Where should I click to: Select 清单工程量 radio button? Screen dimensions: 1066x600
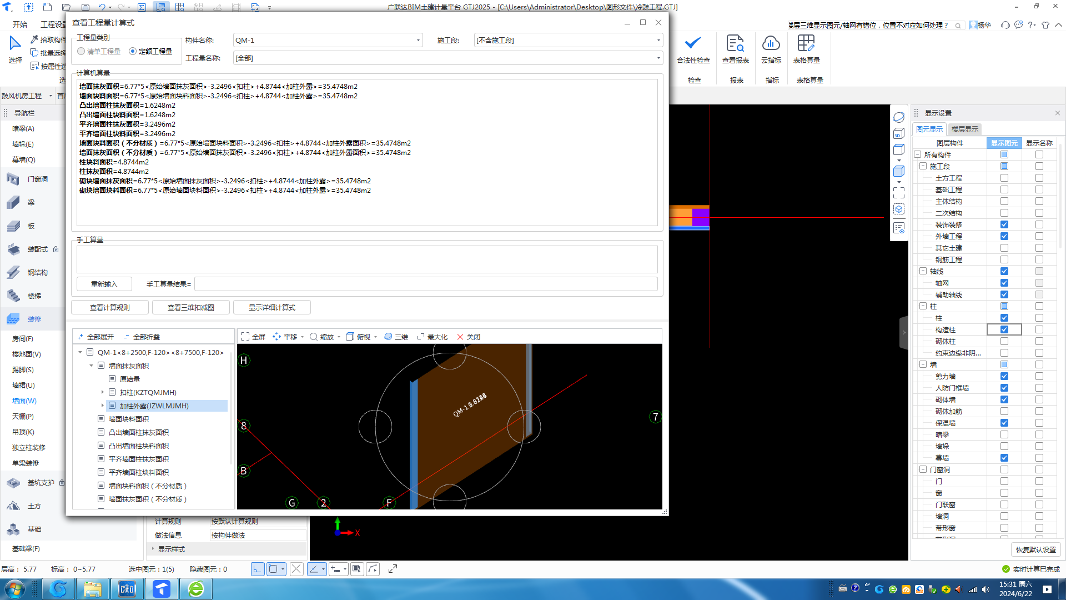click(x=82, y=51)
